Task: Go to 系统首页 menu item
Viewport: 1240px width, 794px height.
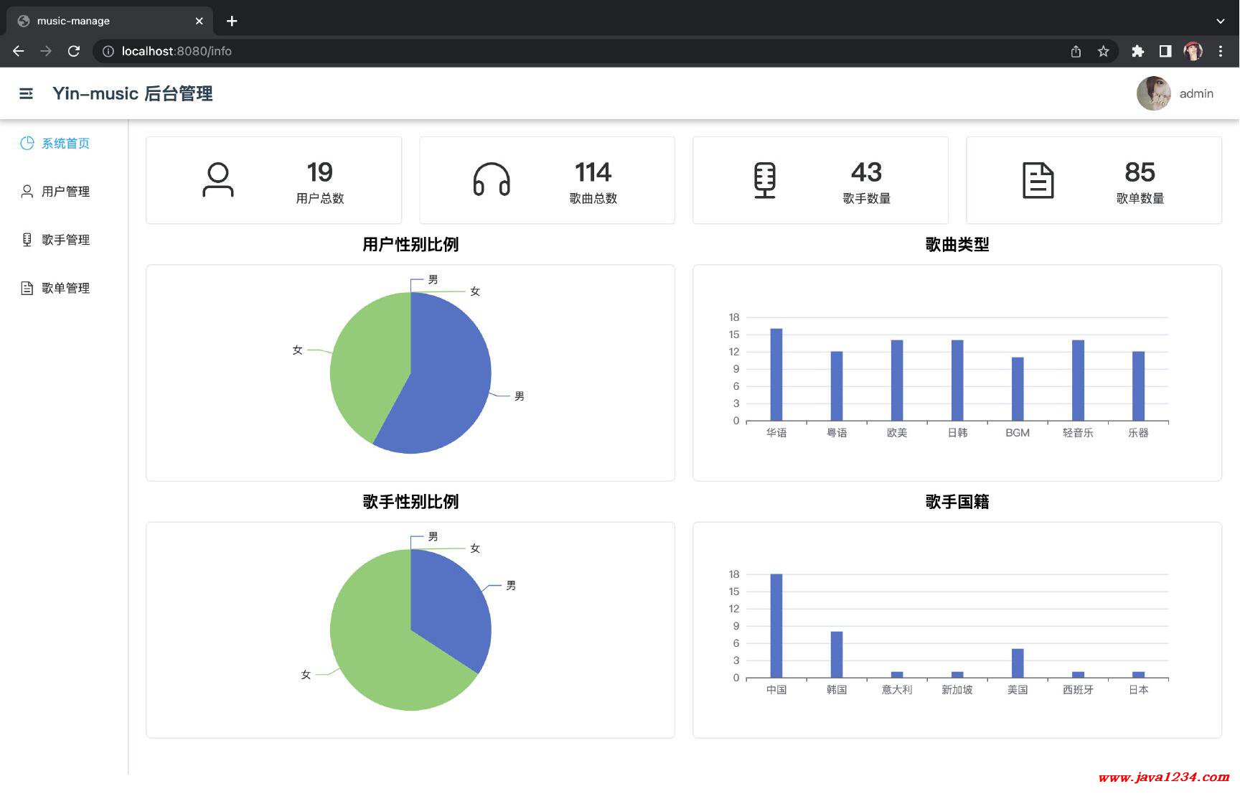Action: pyautogui.click(x=65, y=143)
